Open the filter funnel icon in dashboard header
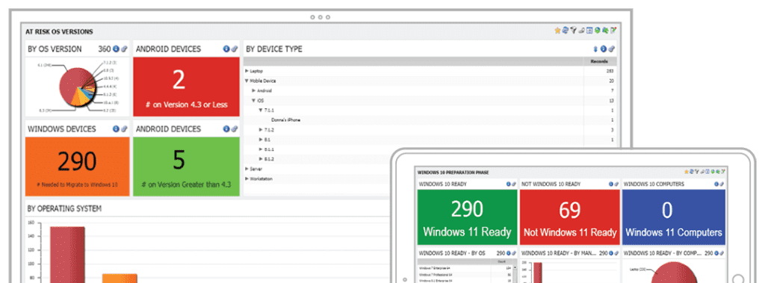The image size is (765, 283). (573, 31)
